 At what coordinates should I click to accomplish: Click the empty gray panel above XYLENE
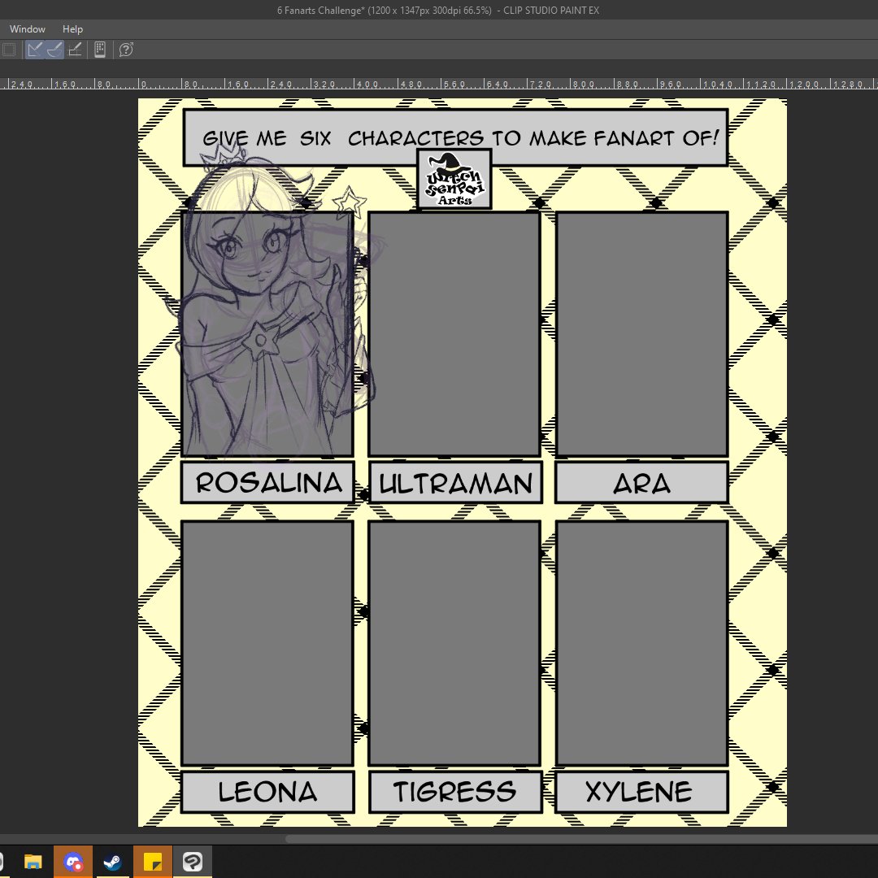click(x=641, y=643)
